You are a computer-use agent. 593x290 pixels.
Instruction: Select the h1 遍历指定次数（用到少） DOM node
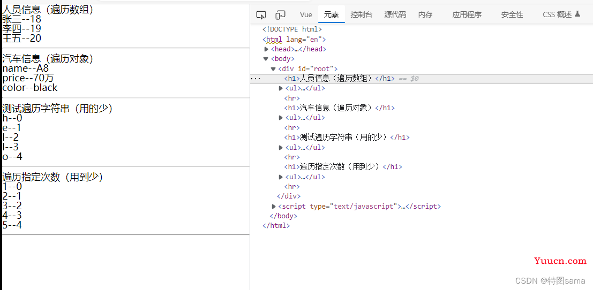pyautogui.click(x=343, y=166)
